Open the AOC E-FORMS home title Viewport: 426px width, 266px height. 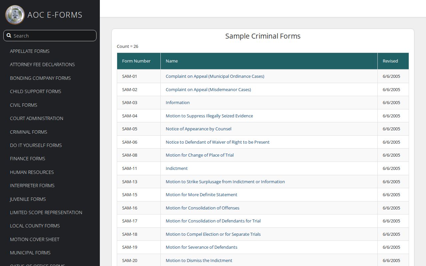pos(55,15)
